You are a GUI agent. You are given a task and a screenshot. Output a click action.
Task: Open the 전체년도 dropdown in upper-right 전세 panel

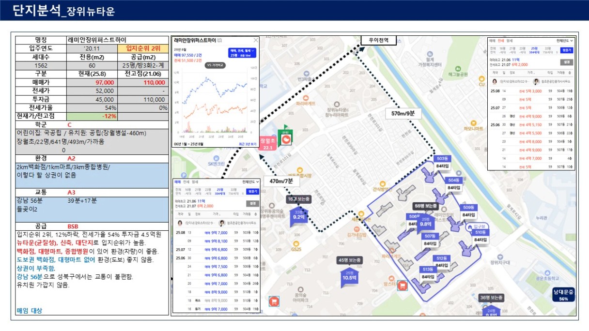pos(564,41)
